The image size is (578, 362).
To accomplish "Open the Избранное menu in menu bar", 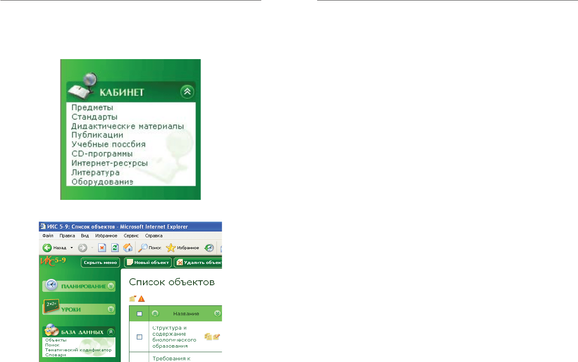I will (x=106, y=236).
